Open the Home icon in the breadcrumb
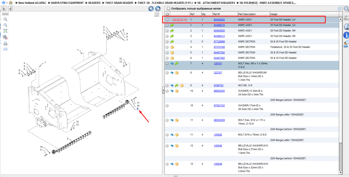This screenshot has height=177, width=349. point(10,3)
